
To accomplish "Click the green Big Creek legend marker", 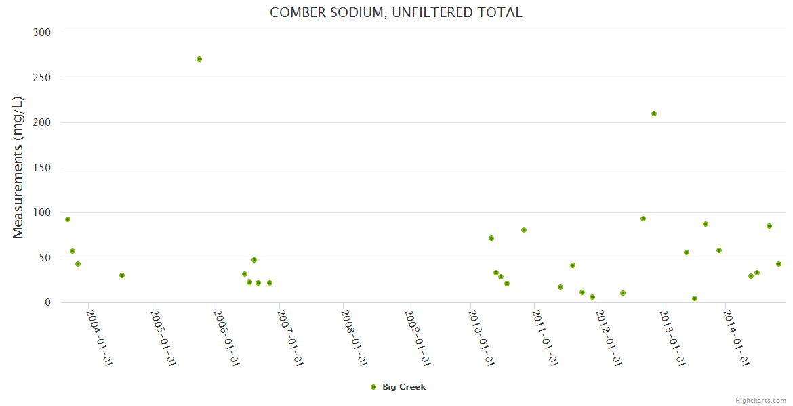I will pyautogui.click(x=373, y=387).
